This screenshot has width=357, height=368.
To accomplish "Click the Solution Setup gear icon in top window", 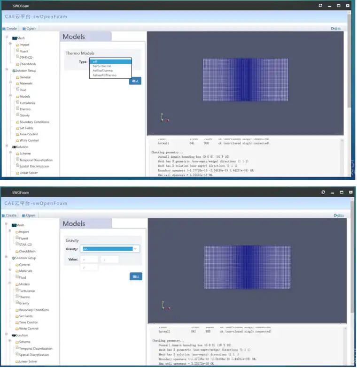I will coord(14,70).
